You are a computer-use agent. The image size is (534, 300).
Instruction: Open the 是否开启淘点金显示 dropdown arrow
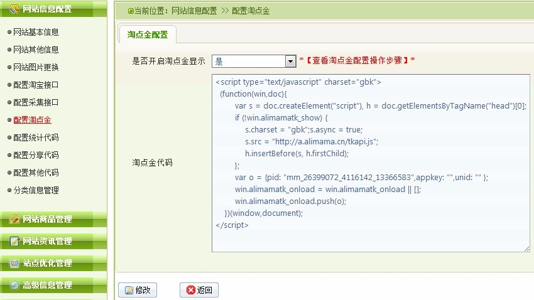click(x=290, y=62)
